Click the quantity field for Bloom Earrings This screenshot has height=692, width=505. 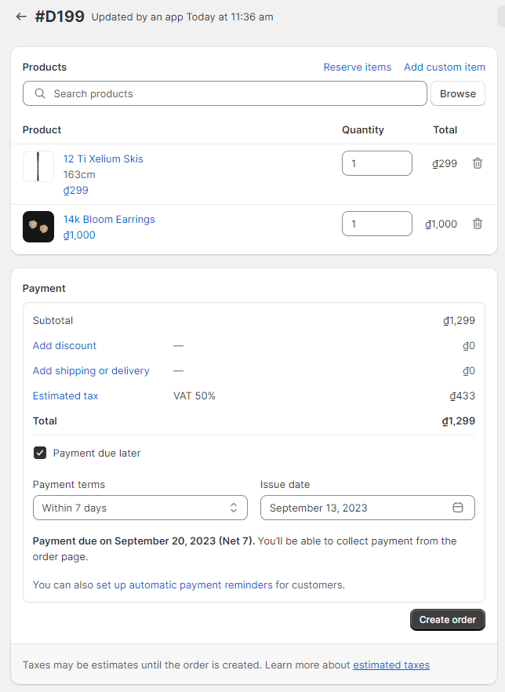(x=376, y=224)
